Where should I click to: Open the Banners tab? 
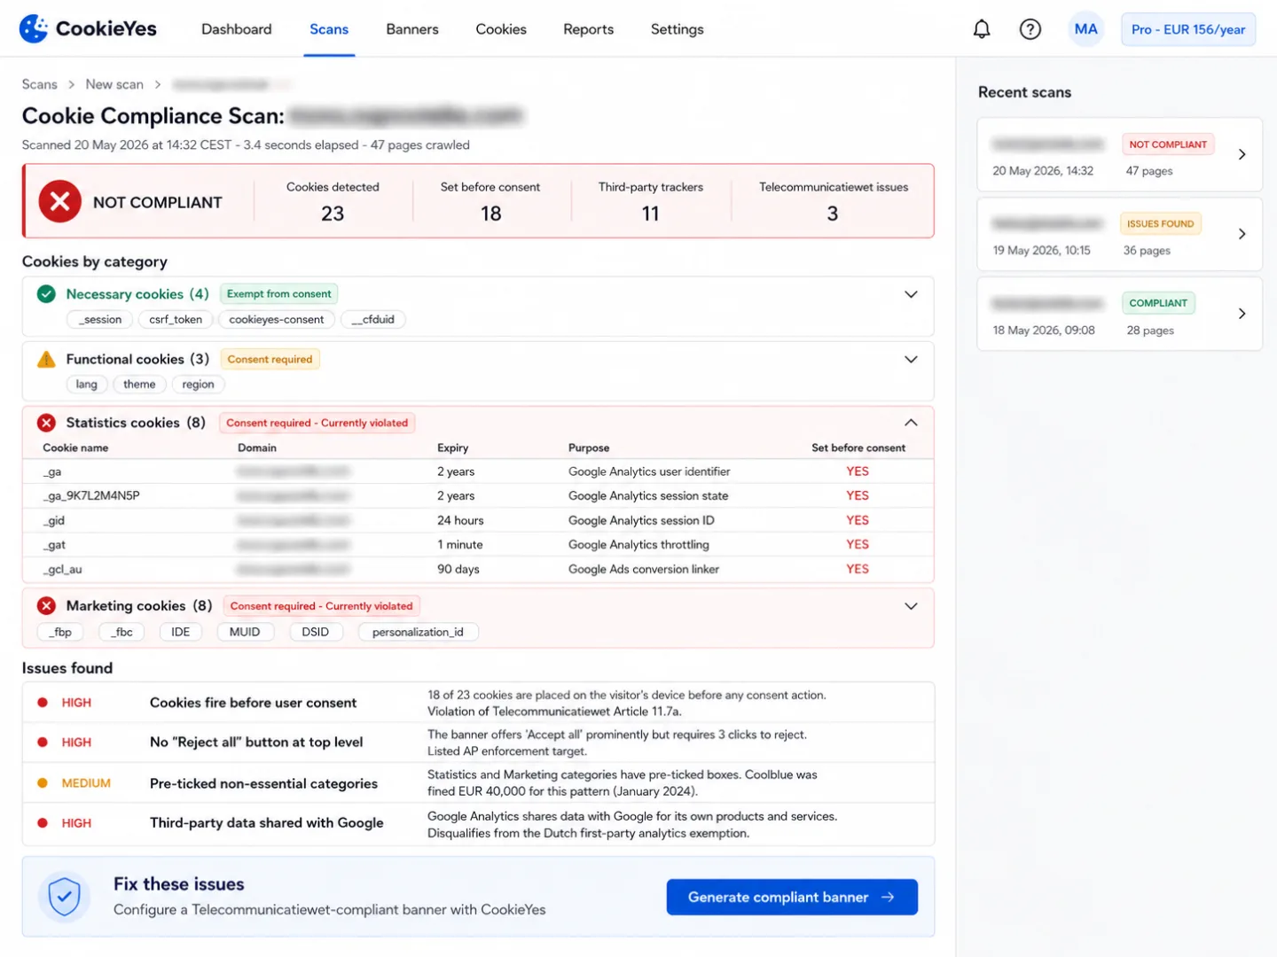(x=412, y=29)
